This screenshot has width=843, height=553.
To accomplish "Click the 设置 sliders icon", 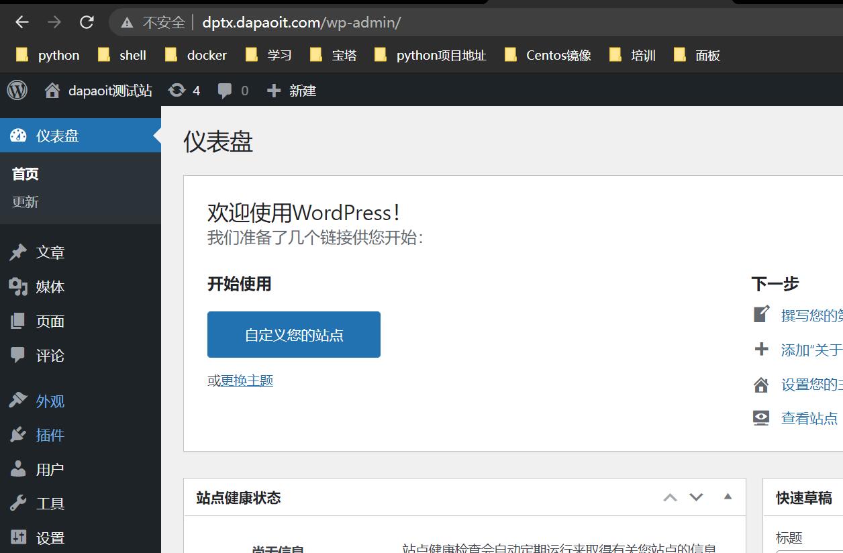I will click(x=18, y=538).
